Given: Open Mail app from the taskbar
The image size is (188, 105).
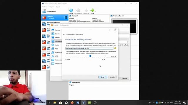Looking at the screenshot, I should pos(66,103).
